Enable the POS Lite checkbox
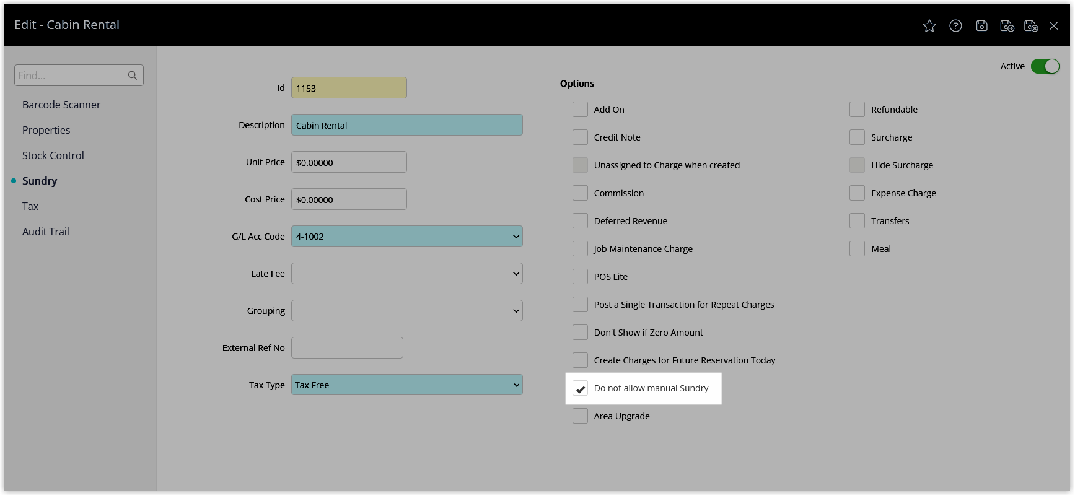 pyautogui.click(x=580, y=277)
